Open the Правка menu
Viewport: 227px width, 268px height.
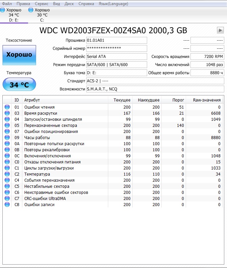point(23,4)
